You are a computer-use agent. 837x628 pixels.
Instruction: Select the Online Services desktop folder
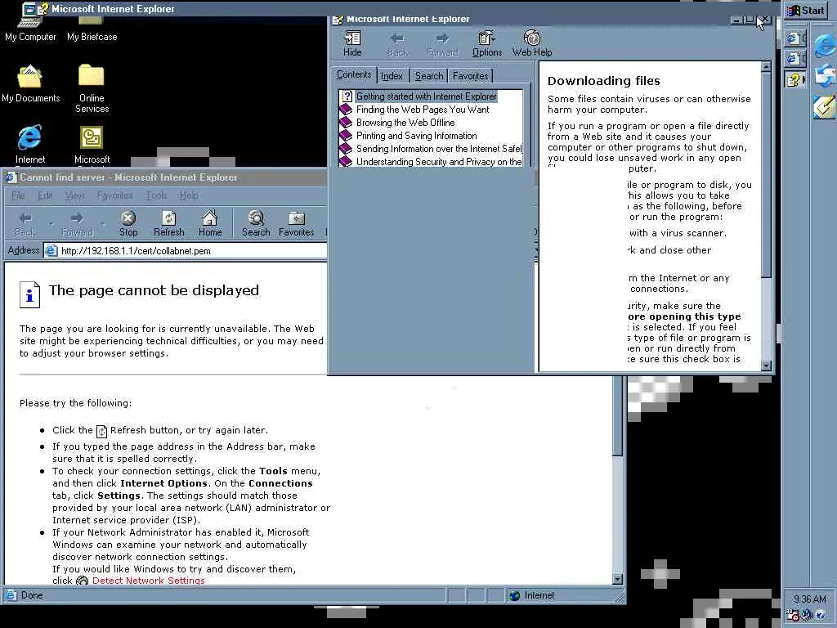coord(92,88)
